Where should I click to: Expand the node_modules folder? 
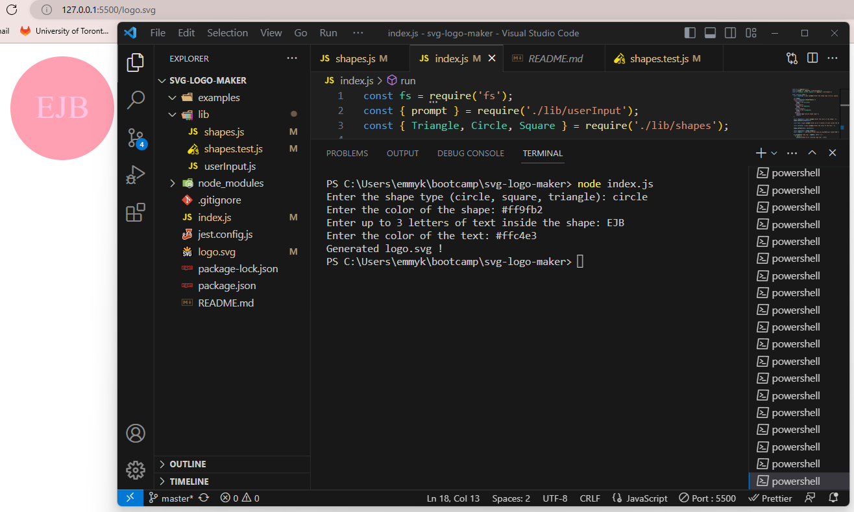(x=230, y=183)
